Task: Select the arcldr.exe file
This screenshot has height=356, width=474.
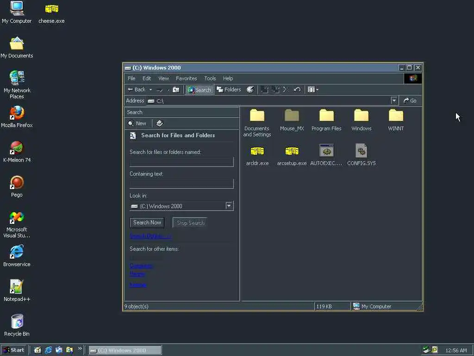Action: tap(257, 155)
